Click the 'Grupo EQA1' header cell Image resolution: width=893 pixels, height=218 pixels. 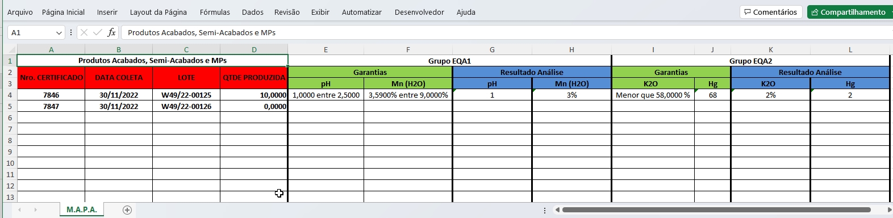[449, 61]
